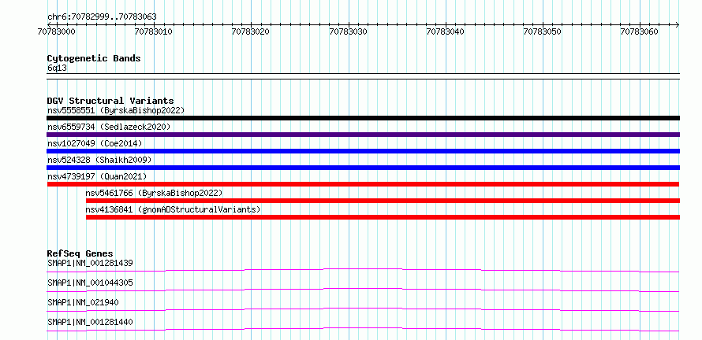
Task: Open SMAP1|NM_001044305 transcript label
Action: [90, 283]
